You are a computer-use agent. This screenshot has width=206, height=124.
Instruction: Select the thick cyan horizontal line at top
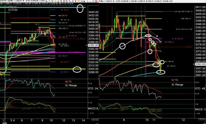43,7
